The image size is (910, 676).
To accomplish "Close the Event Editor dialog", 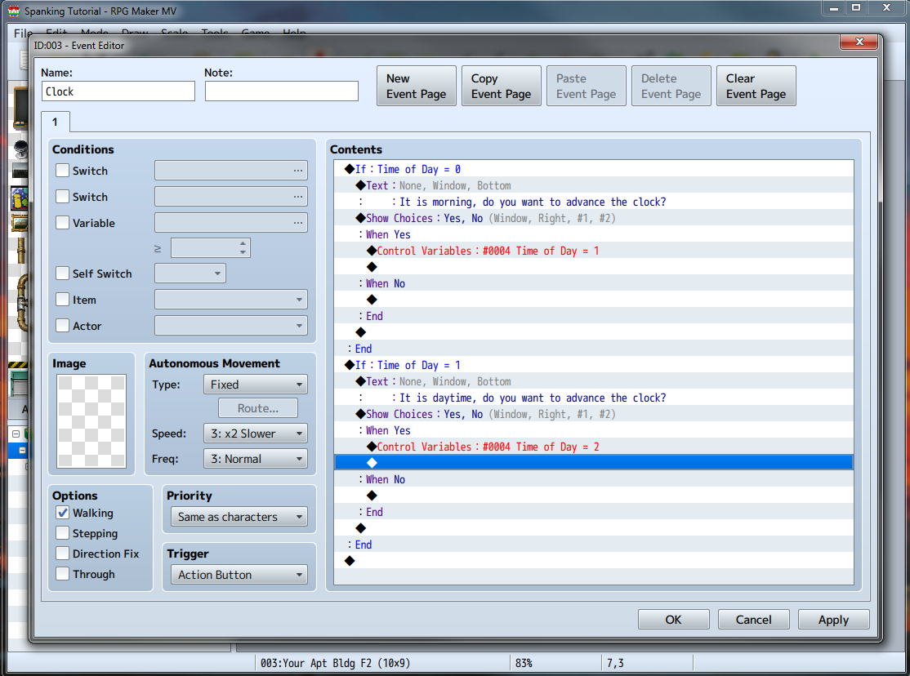I will (859, 42).
